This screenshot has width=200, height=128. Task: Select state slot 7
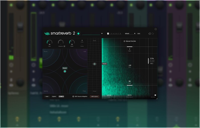(118, 34)
